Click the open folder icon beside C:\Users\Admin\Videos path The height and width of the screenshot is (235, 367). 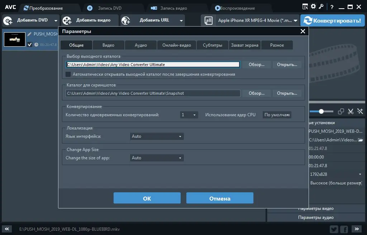pos(361,140)
